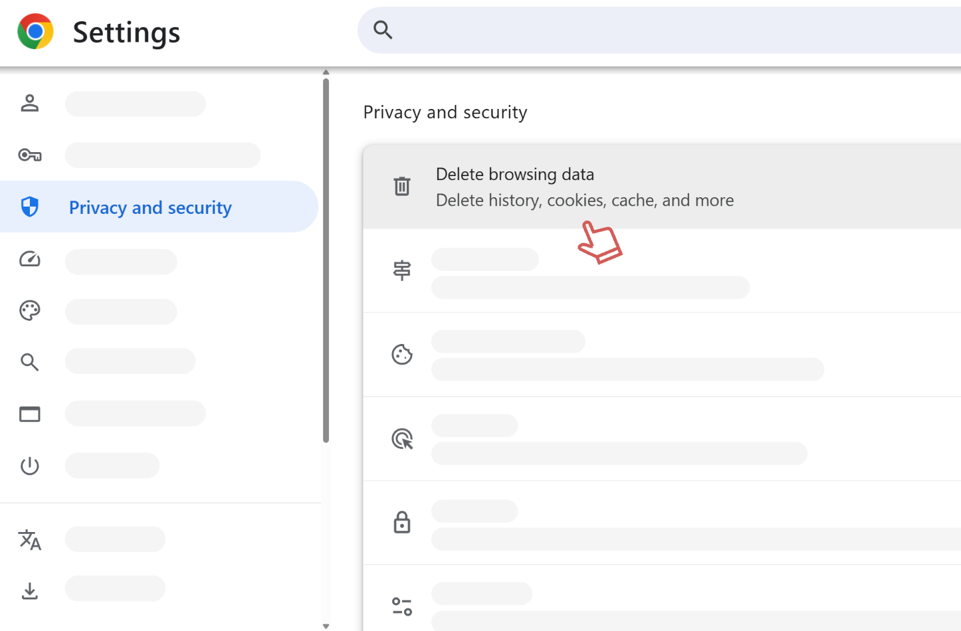
Task: Click the cursor-in-circle site settings icon
Action: click(401, 439)
